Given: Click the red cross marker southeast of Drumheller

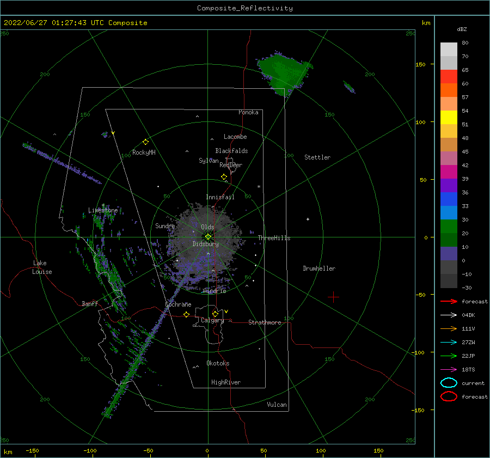Looking at the screenshot, I should click(x=333, y=297).
